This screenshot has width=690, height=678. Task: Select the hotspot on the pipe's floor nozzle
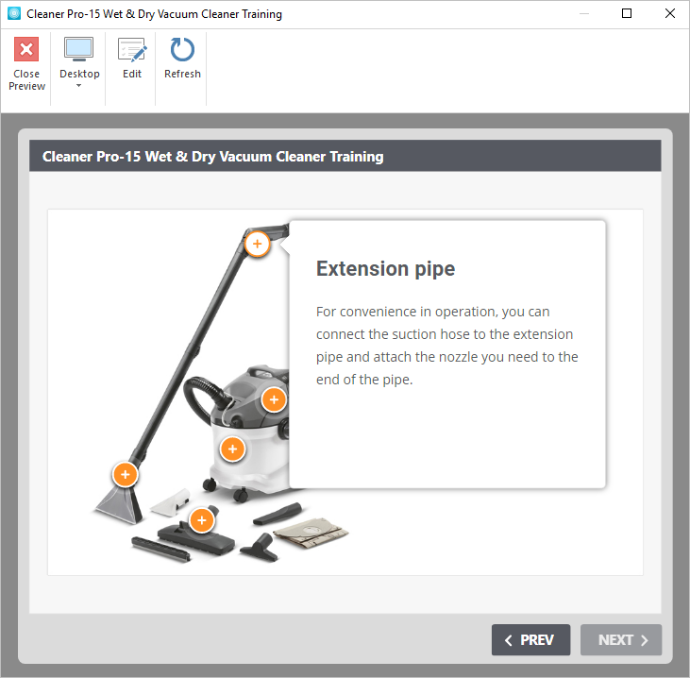click(126, 474)
